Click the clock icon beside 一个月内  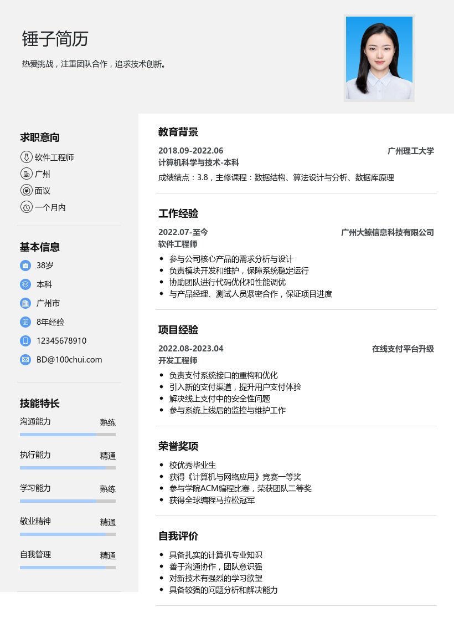26,207
